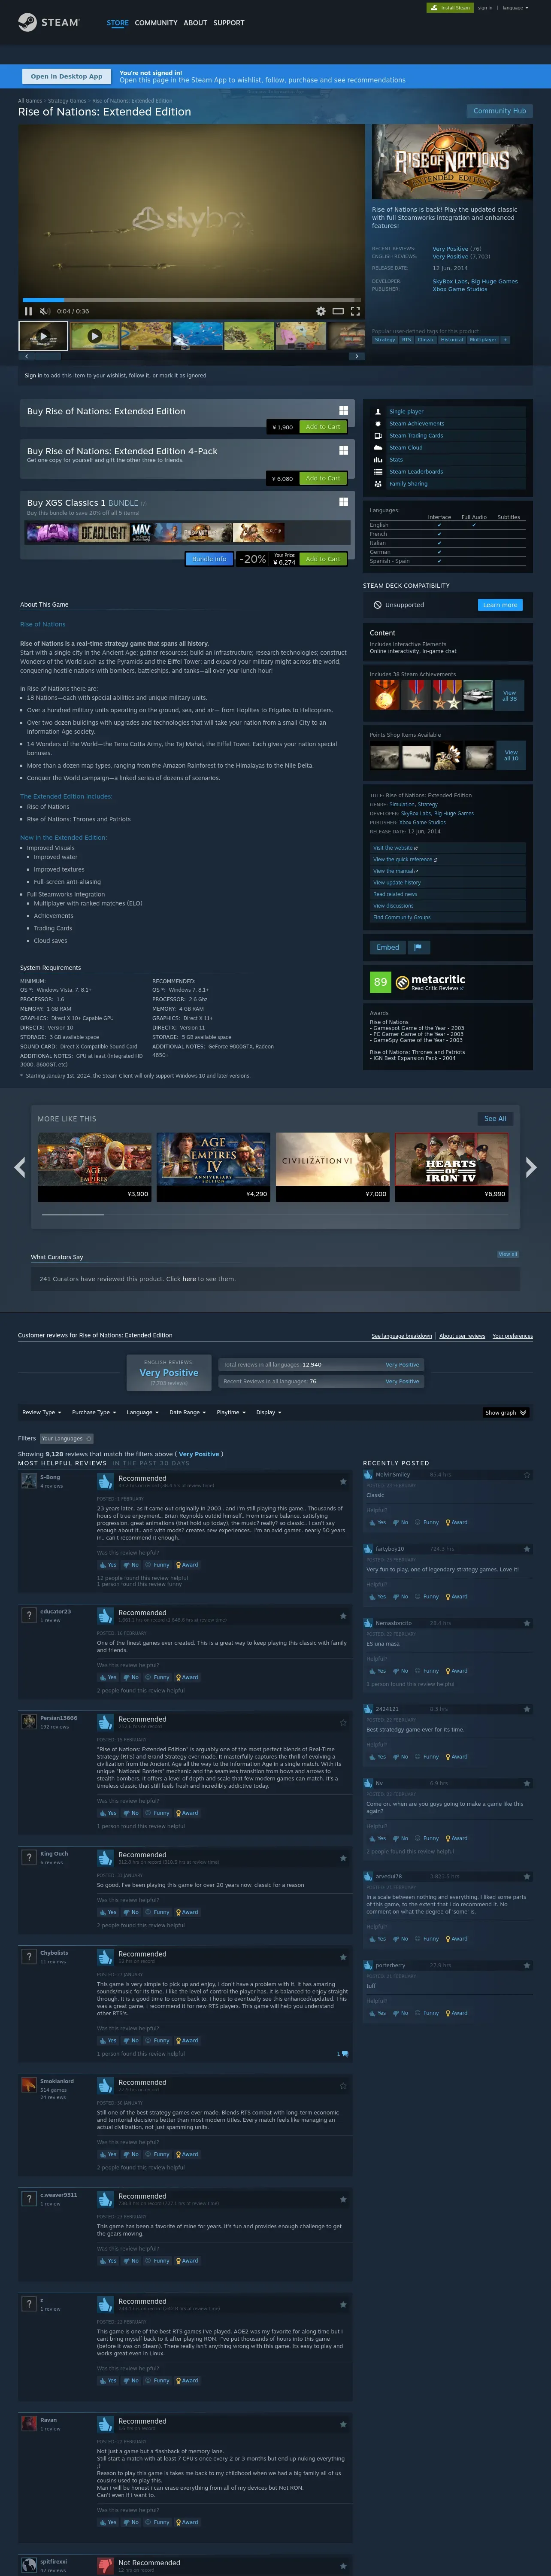The height and width of the screenshot is (2576, 551).
Task: Click the Steam logo
Action: [48, 22]
